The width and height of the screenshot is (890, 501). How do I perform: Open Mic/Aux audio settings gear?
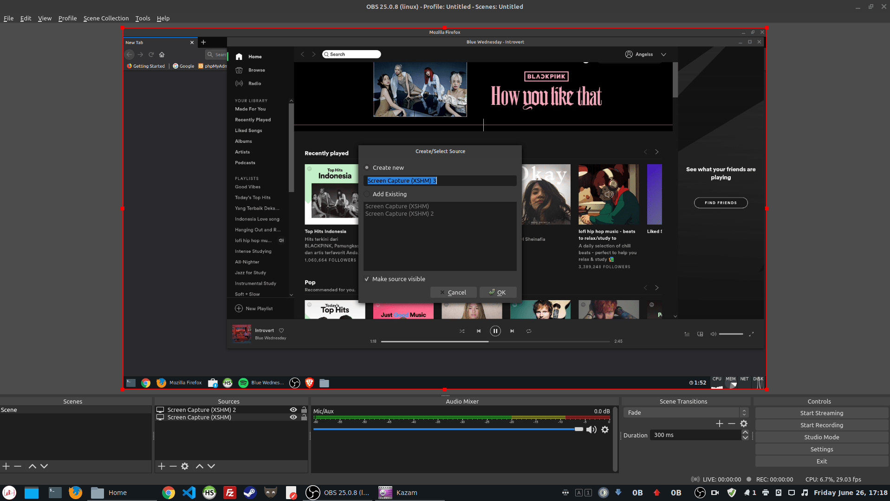coord(605,430)
